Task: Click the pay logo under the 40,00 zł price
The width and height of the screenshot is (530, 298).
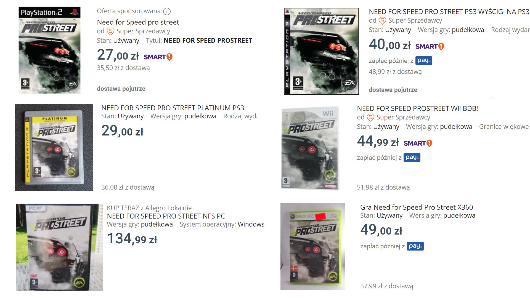Action: (424, 61)
